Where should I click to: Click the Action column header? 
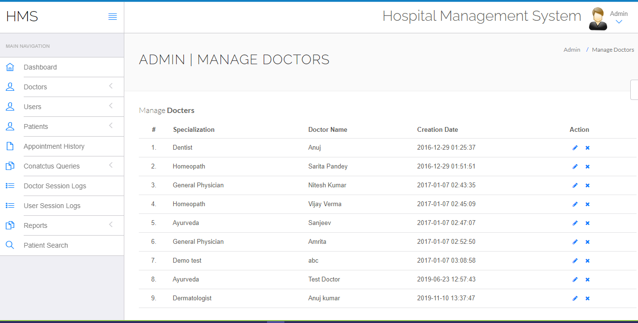pyautogui.click(x=579, y=129)
